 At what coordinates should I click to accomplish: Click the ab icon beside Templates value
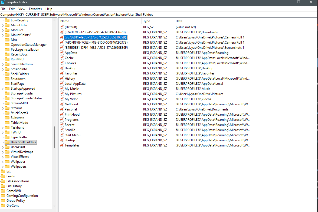coord(62,145)
